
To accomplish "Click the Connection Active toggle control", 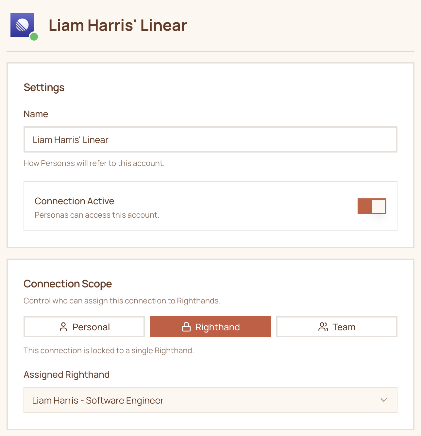I will [x=373, y=206].
